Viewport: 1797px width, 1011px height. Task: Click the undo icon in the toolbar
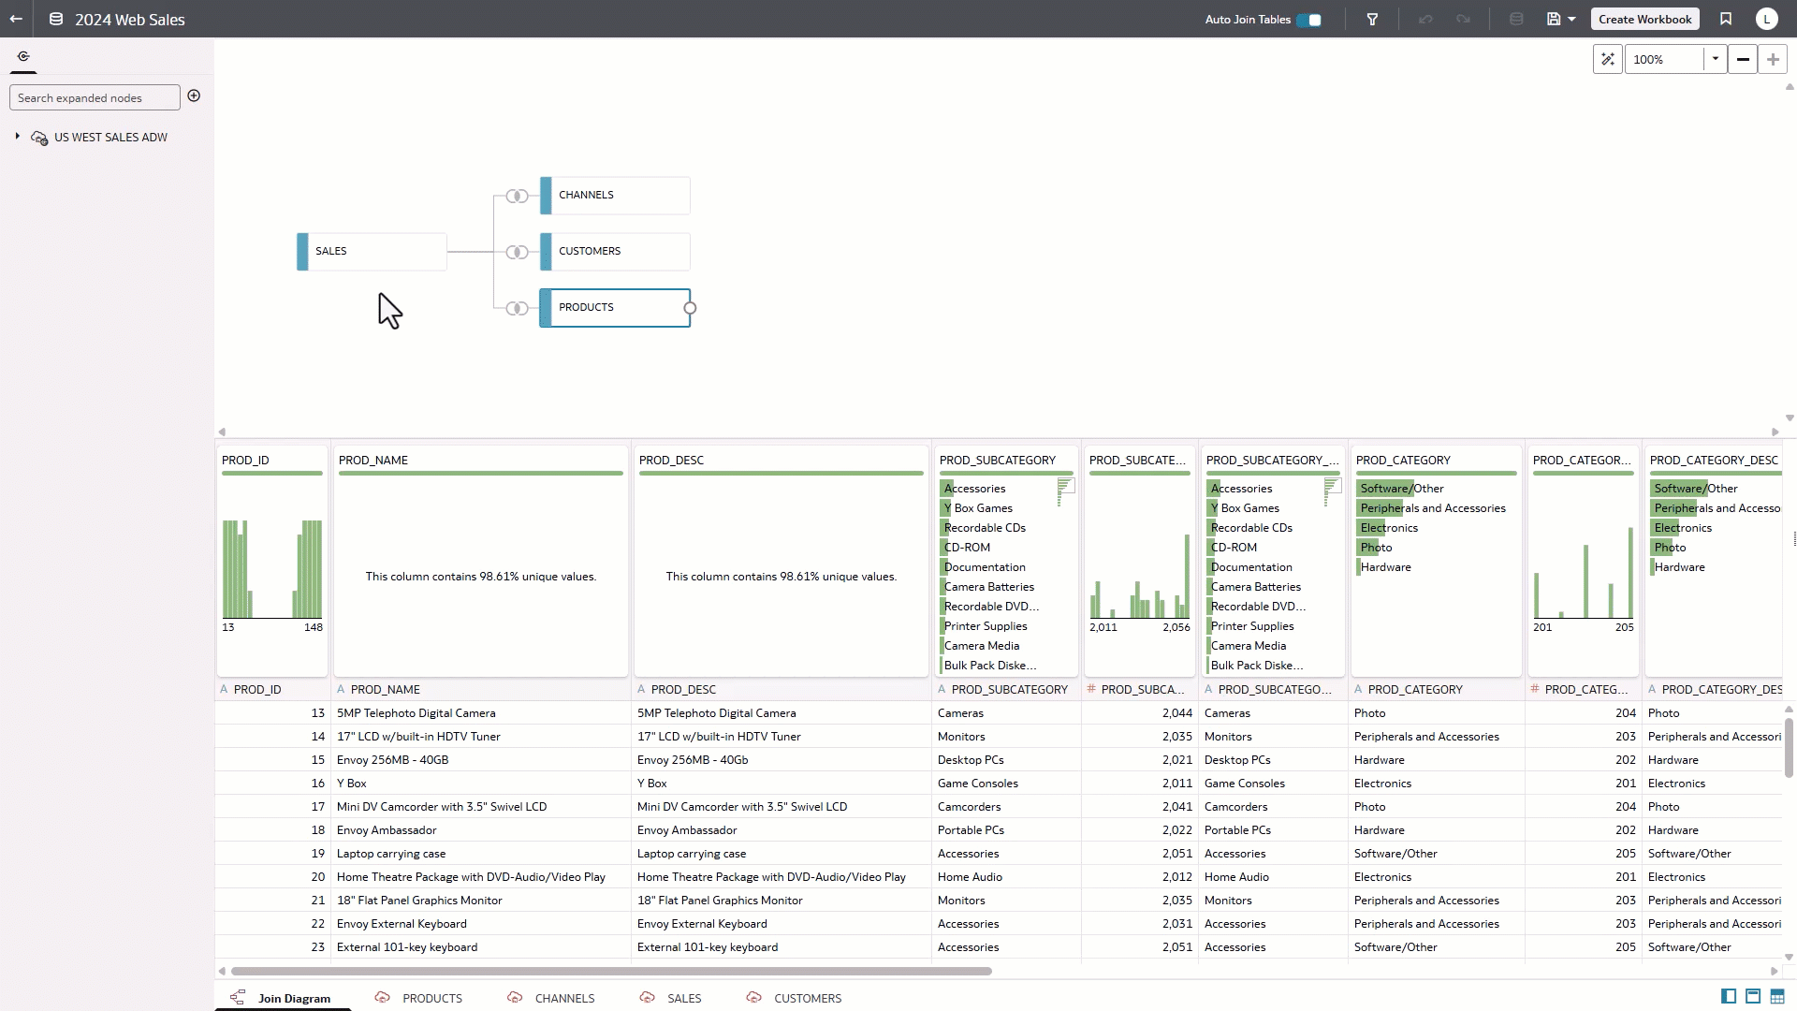pyautogui.click(x=1424, y=19)
